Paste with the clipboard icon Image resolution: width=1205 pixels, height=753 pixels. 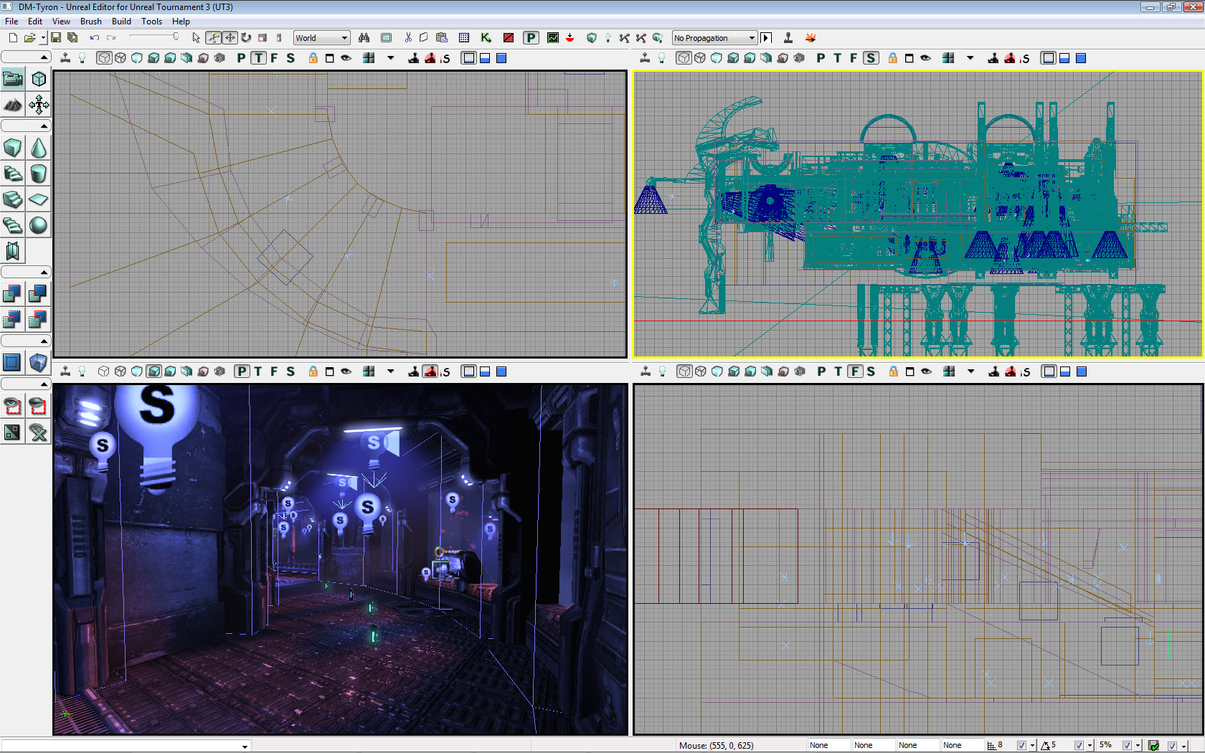point(442,38)
